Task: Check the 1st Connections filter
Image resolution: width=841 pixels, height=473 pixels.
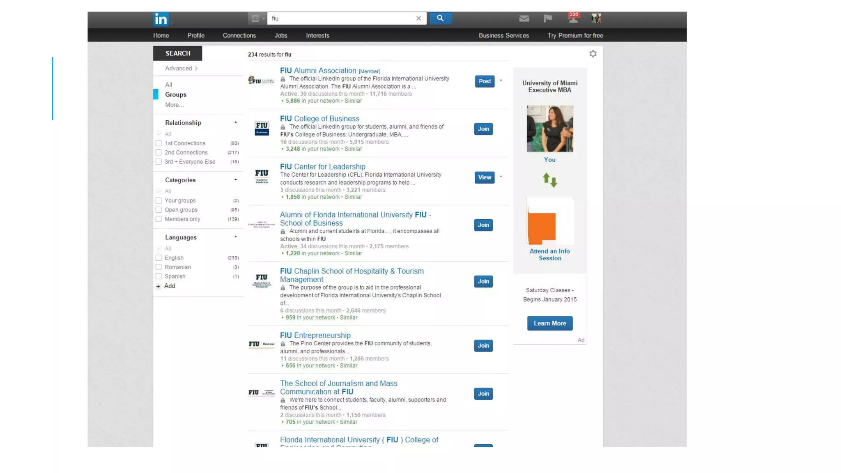Action: [x=159, y=143]
